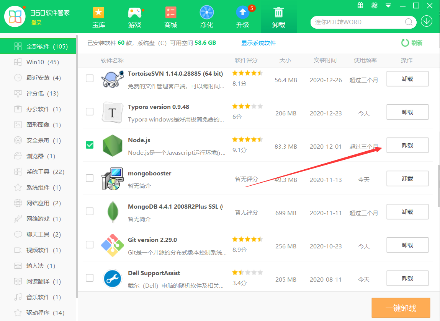Image resolution: width=440 pixels, height=321 pixels.
Task: Select 安全杀毒 (1) category
Action: pos(38,140)
